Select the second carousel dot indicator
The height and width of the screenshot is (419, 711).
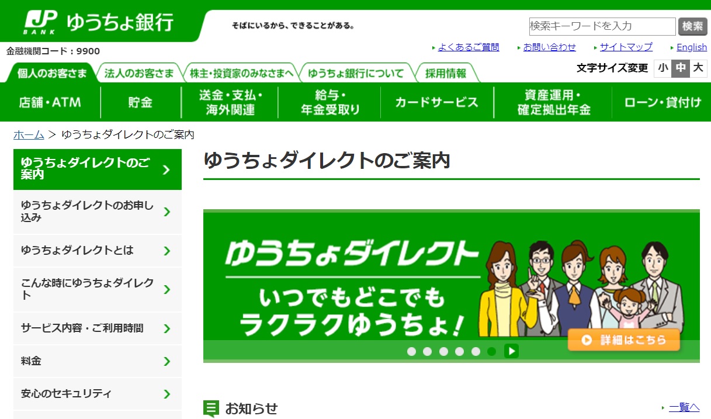point(427,351)
